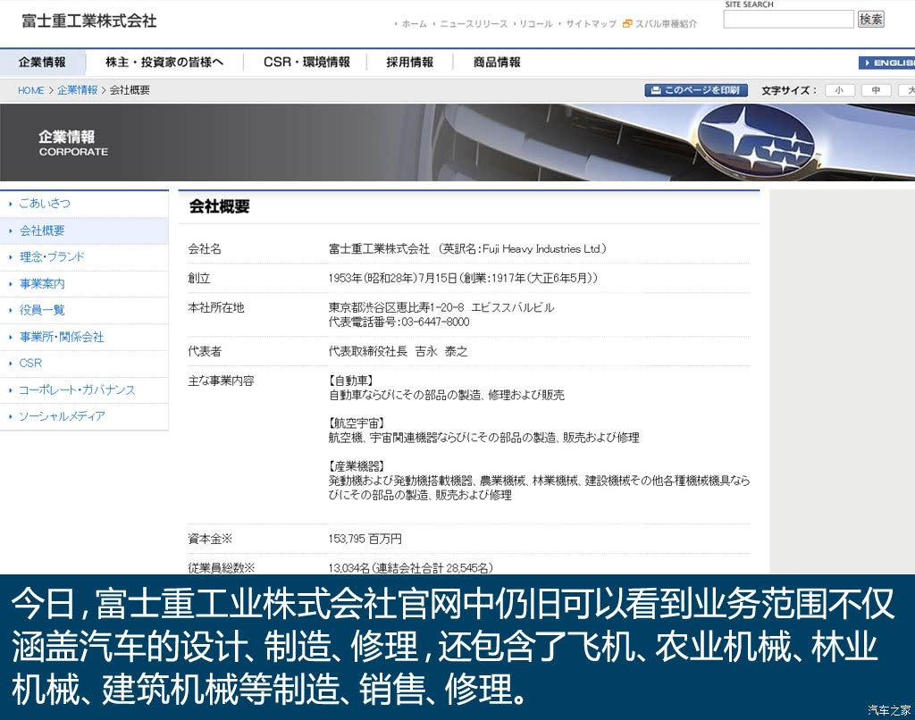
Task: Click the 検索 search button
Action: point(870,20)
